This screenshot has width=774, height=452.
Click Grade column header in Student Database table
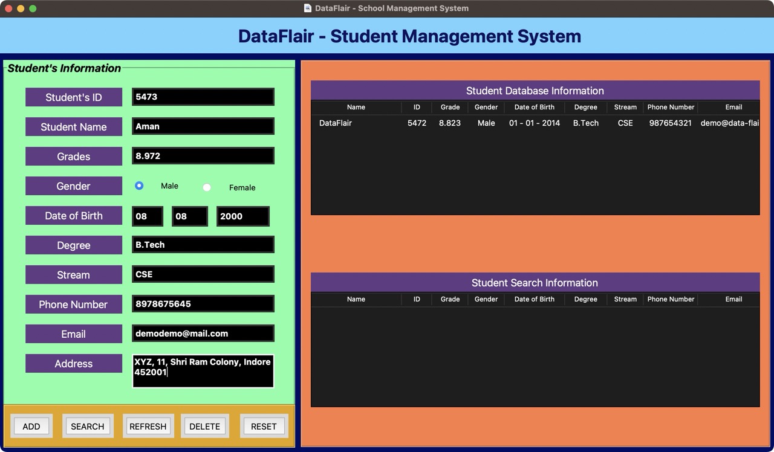[450, 107]
